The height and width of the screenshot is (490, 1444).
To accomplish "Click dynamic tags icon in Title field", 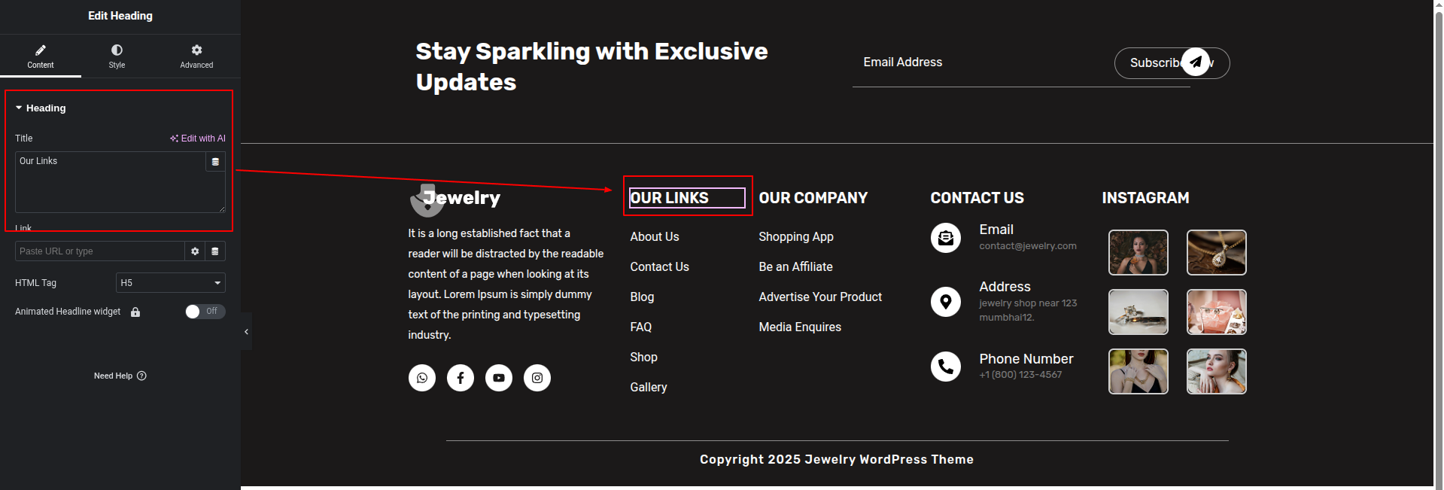I will coord(215,162).
